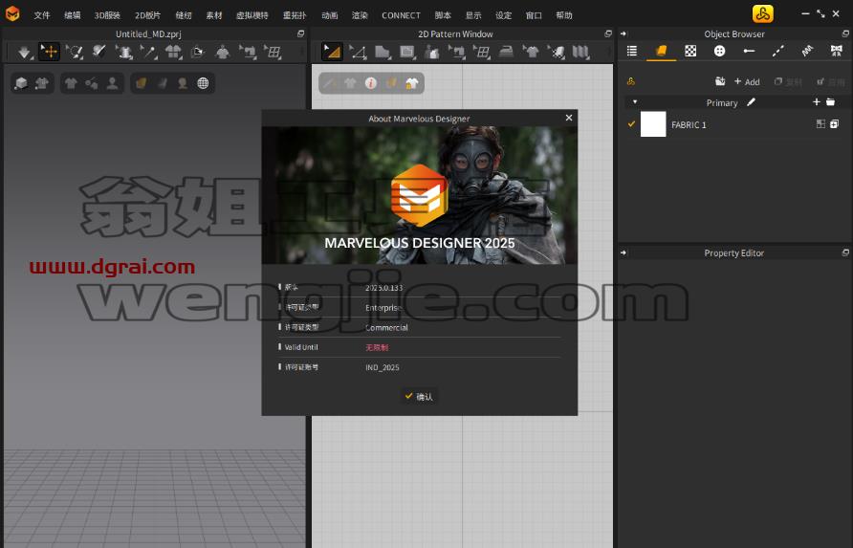Screen dimensions: 853x548
Task: Click the 确认 button in the About dialog
Action: click(419, 397)
